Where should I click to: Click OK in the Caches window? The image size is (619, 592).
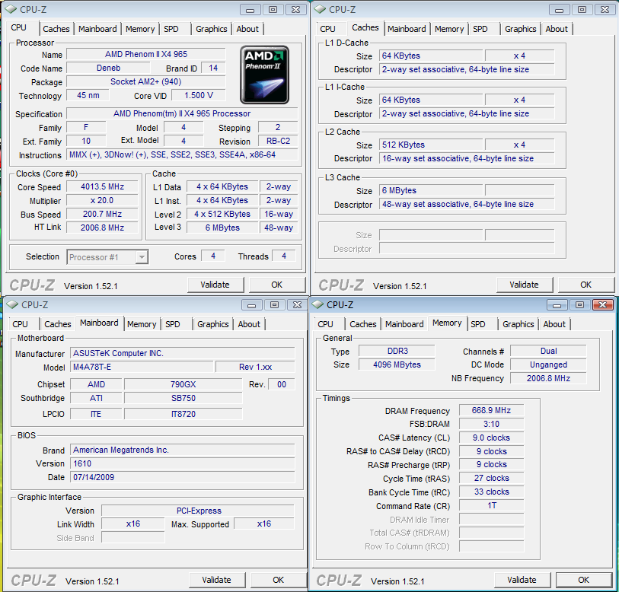coord(585,285)
